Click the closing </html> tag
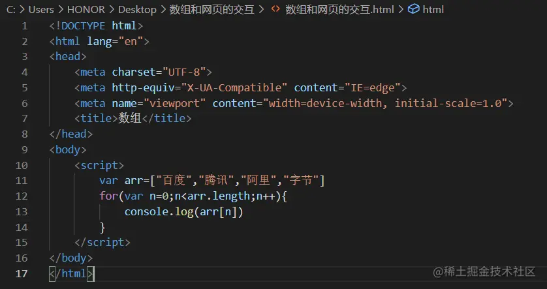Viewport: 547px width, 289px height. [x=72, y=273]
